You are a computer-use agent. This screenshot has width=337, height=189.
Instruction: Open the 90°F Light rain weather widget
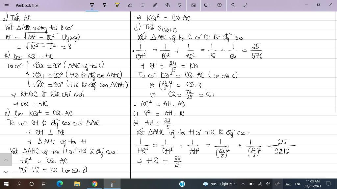219,184
